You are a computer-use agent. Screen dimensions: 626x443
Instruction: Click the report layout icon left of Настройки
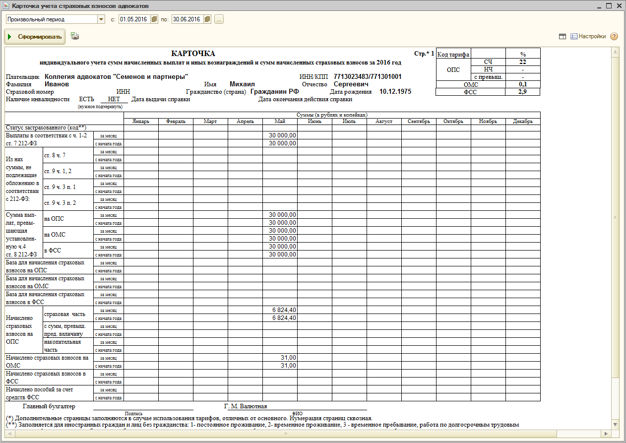(x=562, y=36)
